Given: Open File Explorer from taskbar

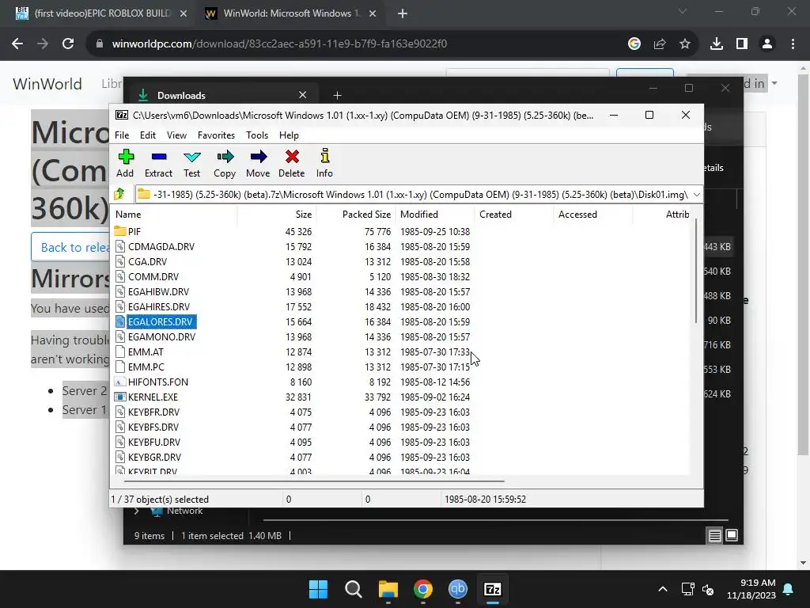Looking at the screenshot, I should (x=388, y=589).
